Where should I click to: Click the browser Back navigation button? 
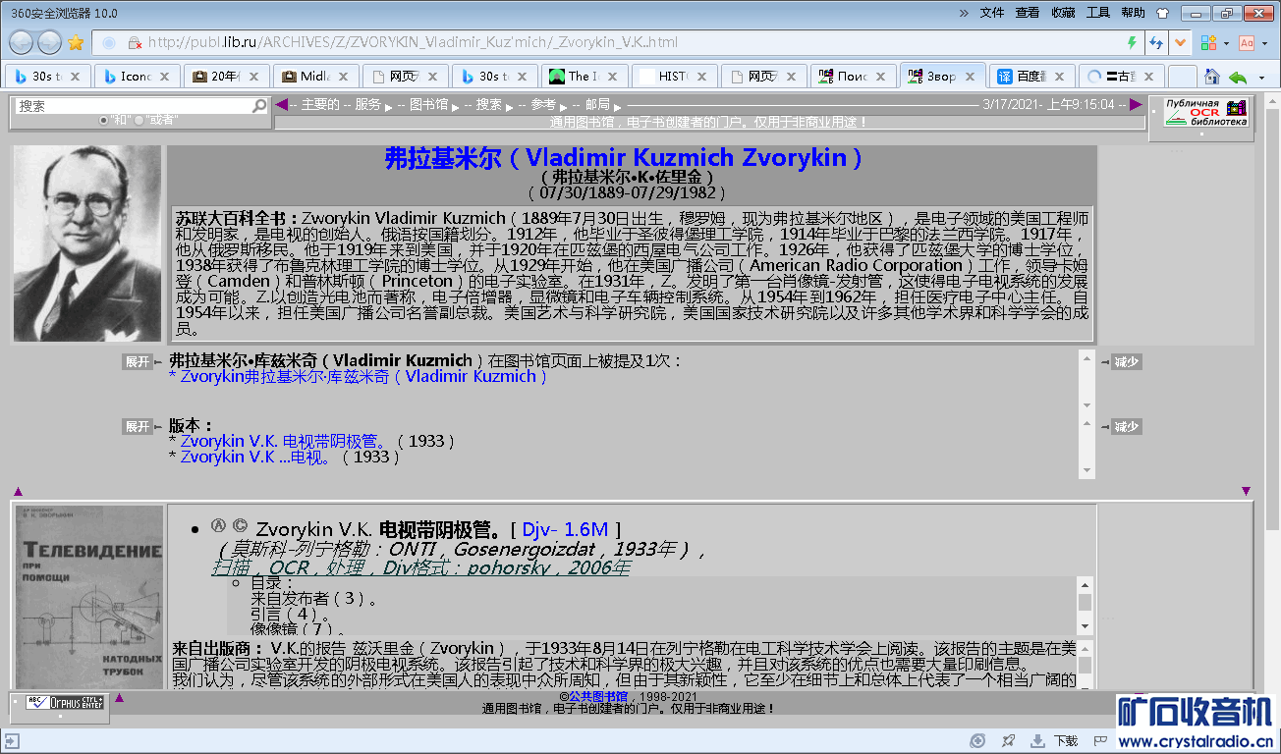(22, 42)
